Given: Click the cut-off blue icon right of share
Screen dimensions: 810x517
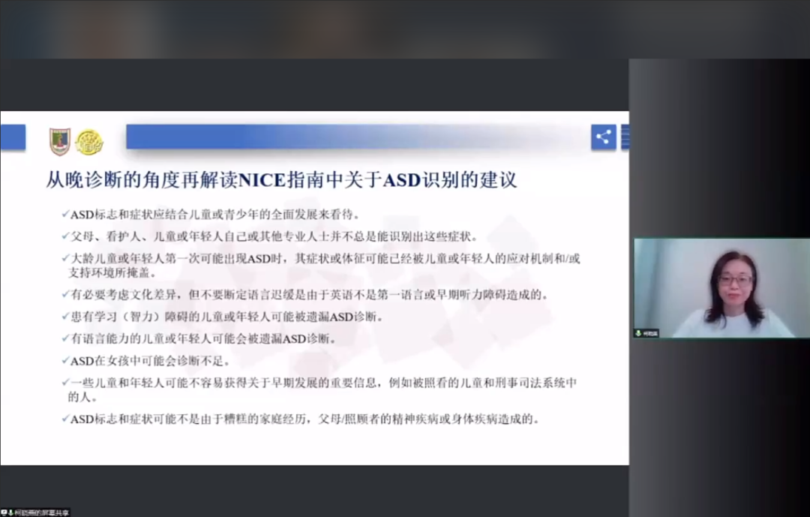Looking at the screenshot, I should [625, 137].
